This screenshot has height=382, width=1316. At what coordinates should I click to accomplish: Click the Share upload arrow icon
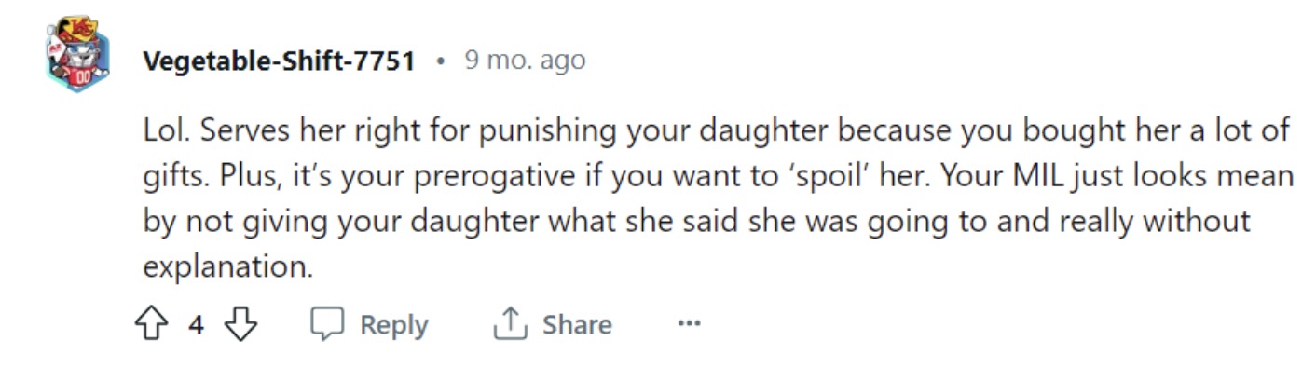click(x=509, y=324)
